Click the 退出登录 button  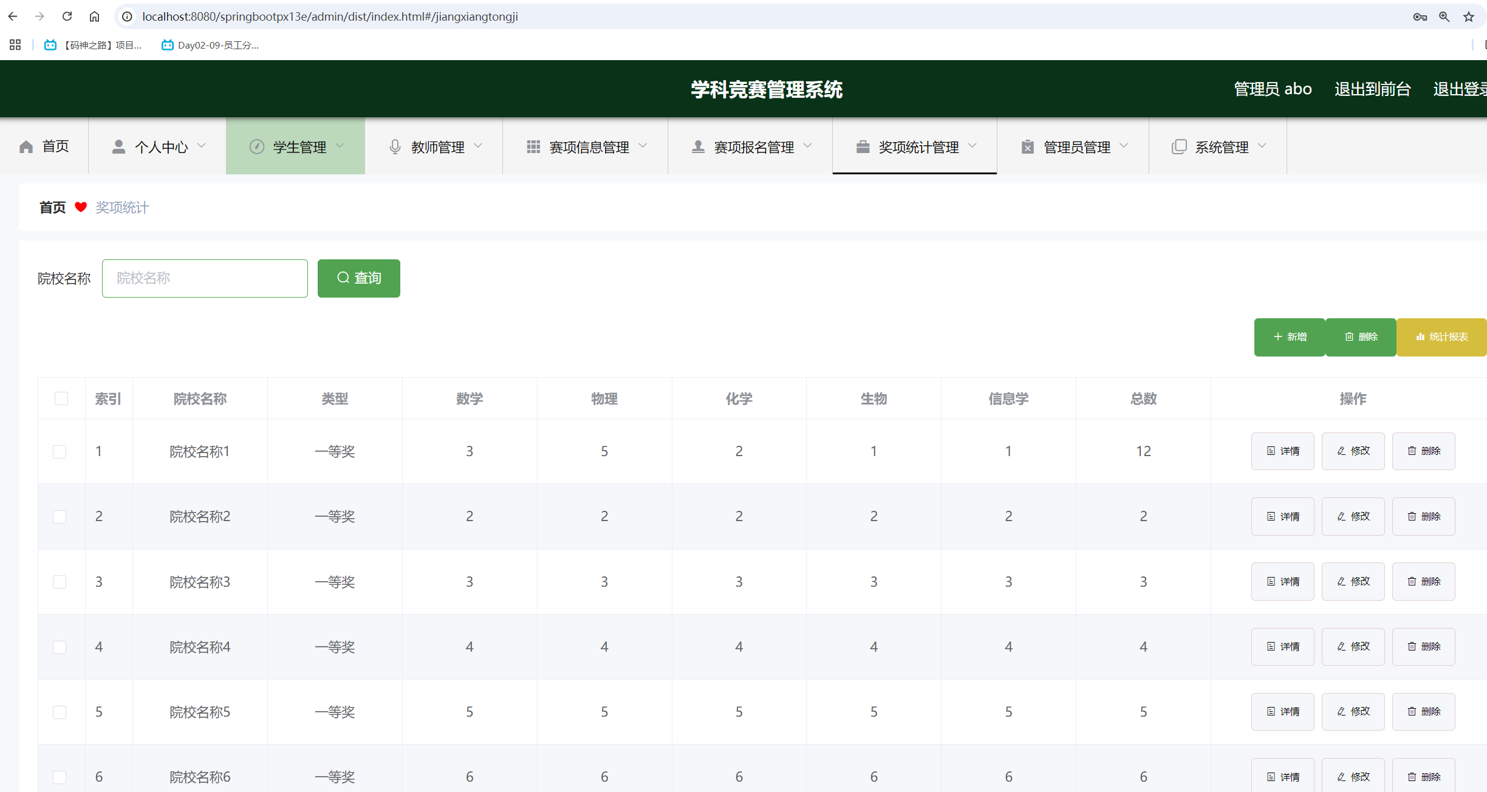pyautogui.click(x=1460, y=90)
